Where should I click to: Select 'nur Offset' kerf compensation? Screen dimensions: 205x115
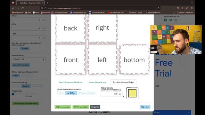71,93
